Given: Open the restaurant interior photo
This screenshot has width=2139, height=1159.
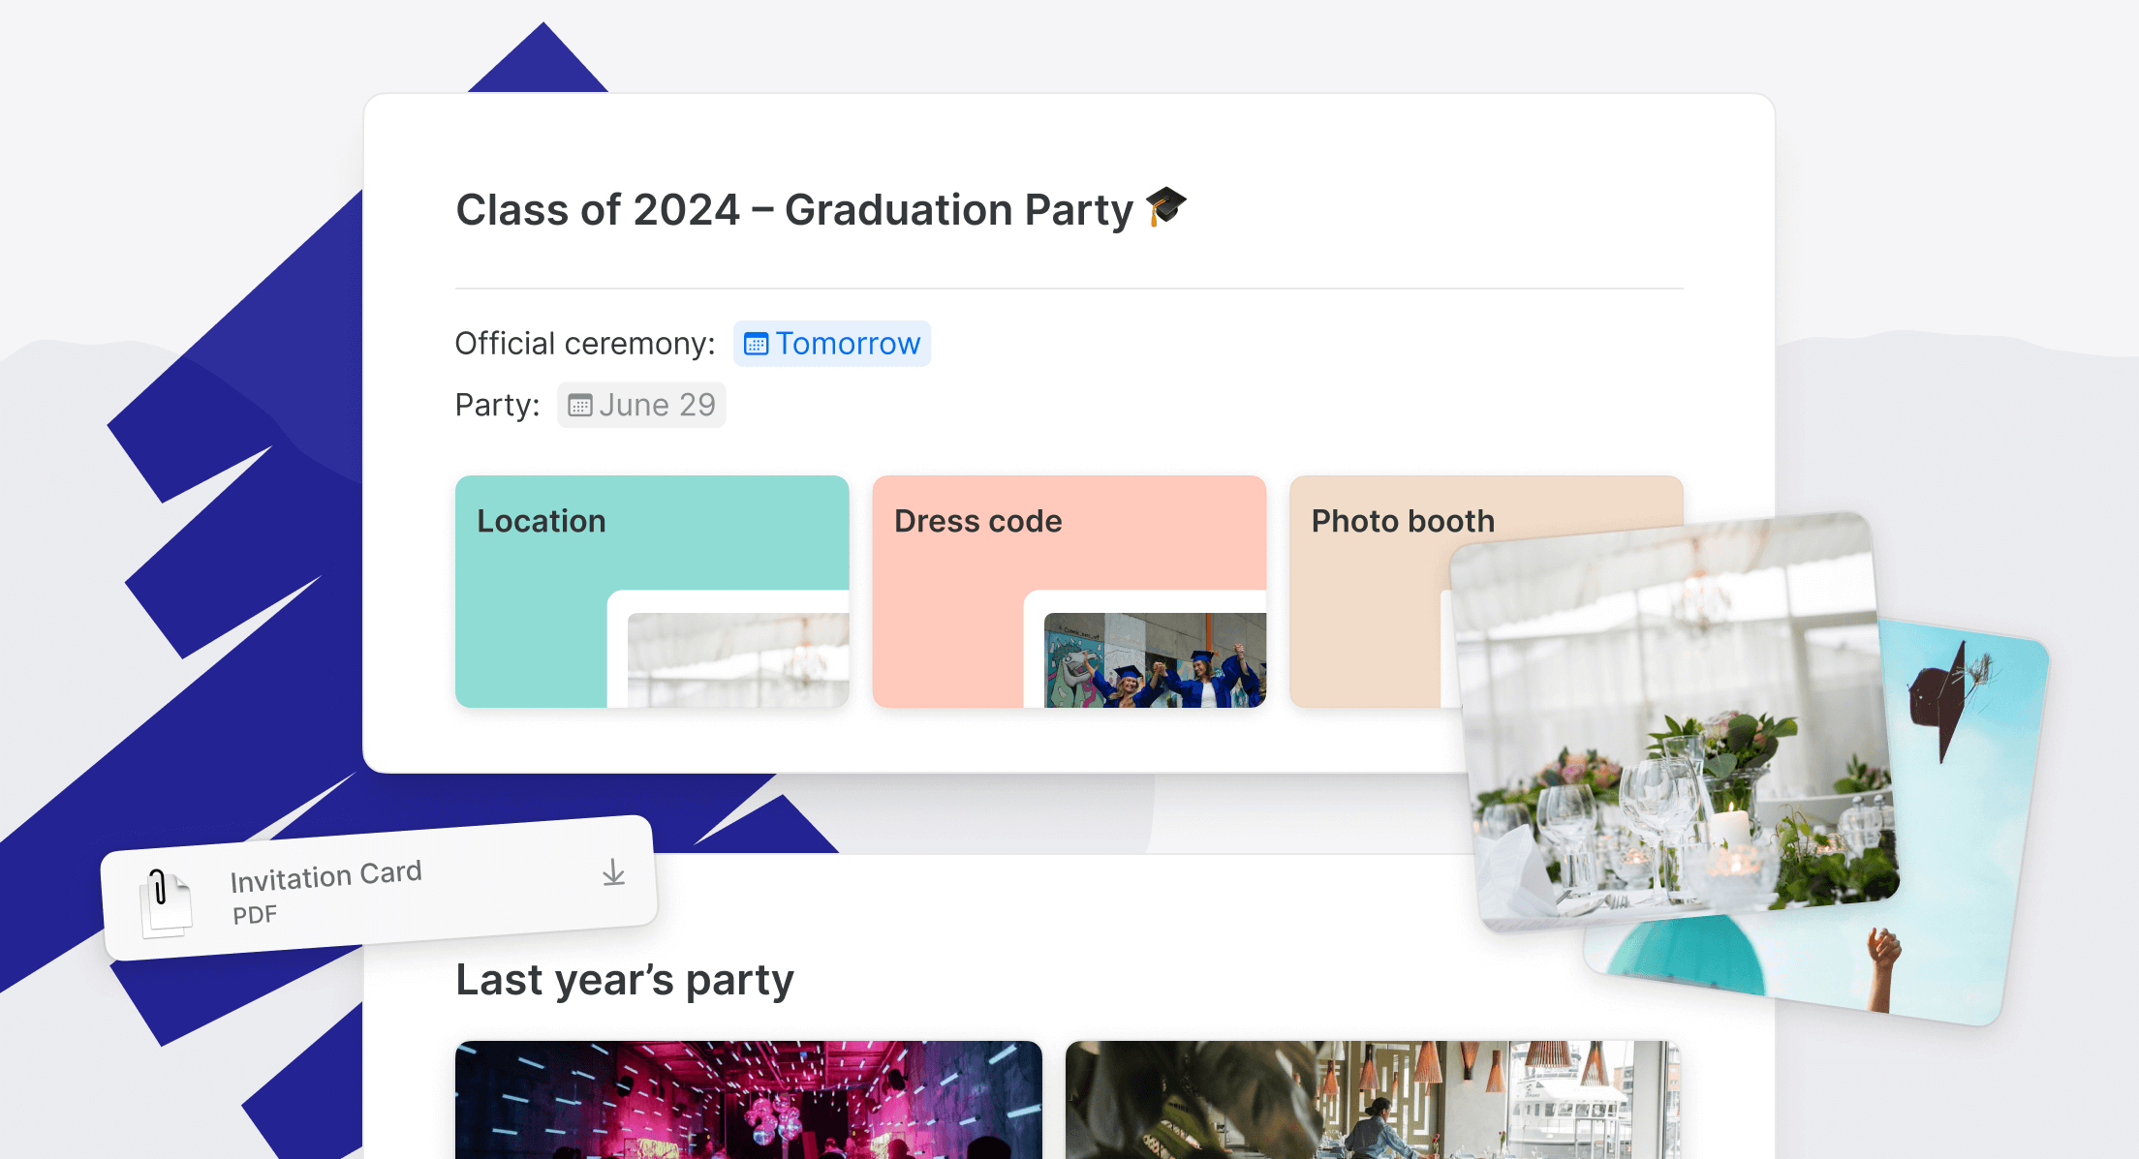Looking at the screenshot, I should point(1373,1100).
